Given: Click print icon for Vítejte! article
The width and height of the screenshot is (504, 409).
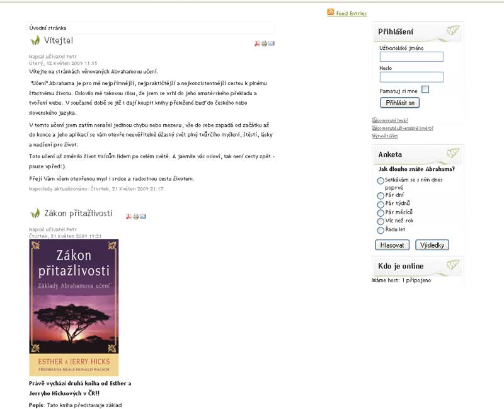Looking at the screenshot, I should pos(264,43).
